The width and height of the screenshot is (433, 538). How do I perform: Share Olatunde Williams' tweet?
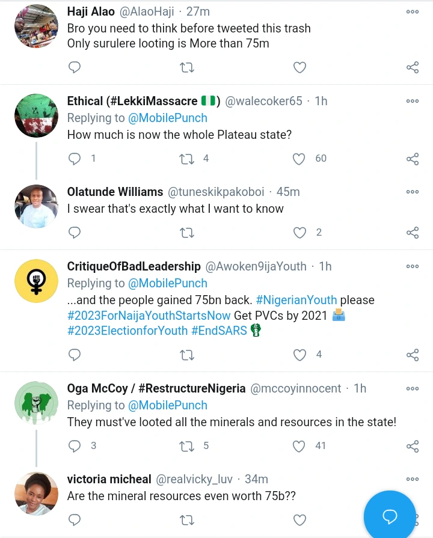tap(413, 233)
